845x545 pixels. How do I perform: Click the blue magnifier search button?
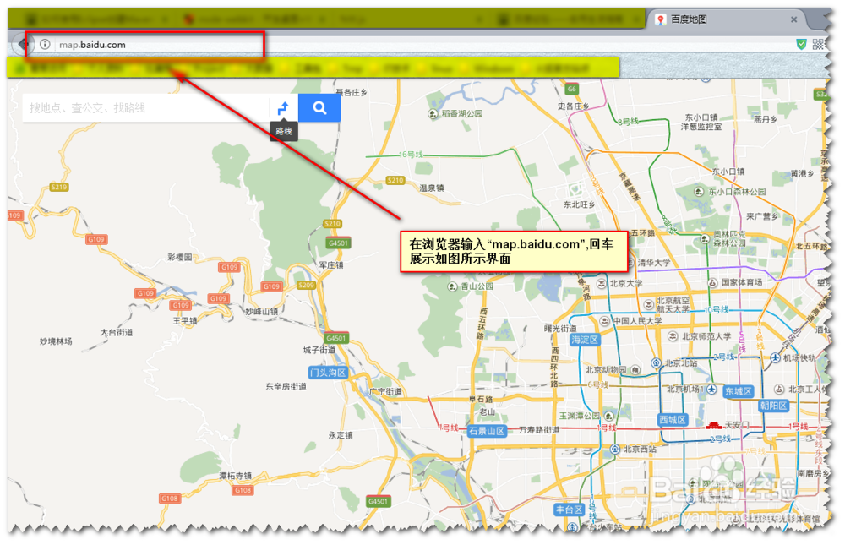point(319,108)
